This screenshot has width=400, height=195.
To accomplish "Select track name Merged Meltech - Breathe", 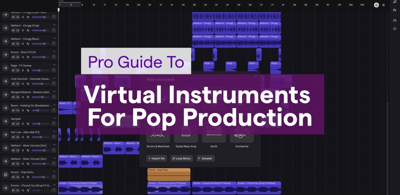I will tap(31, 92).
